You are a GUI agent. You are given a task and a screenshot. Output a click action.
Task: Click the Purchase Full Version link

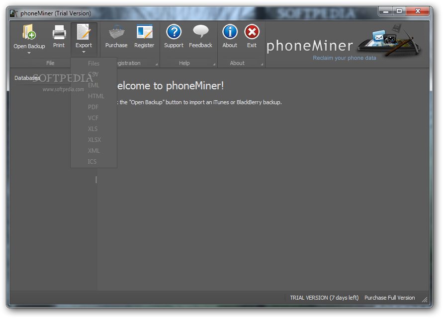[x=389, y=298]
